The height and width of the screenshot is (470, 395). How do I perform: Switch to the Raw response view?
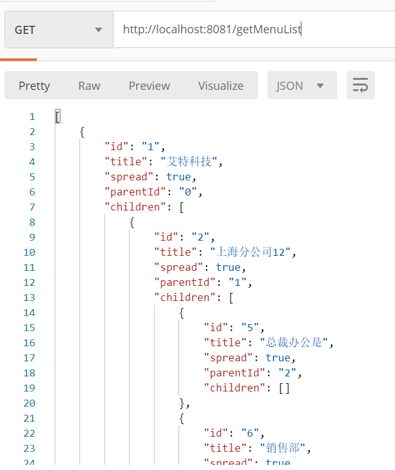click(89, 85)
